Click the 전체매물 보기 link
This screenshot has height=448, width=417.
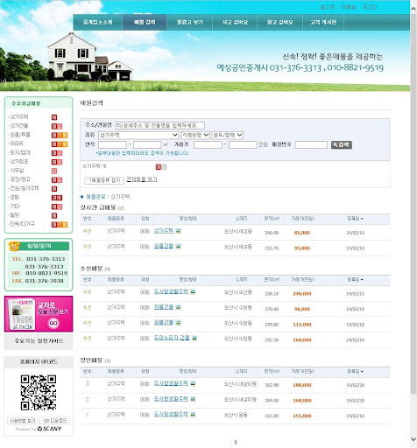(142, 179)
